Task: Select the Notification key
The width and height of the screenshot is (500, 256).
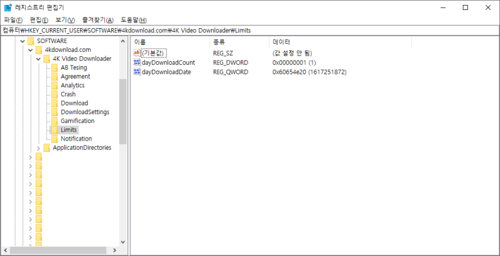Action: click(76, 139)
